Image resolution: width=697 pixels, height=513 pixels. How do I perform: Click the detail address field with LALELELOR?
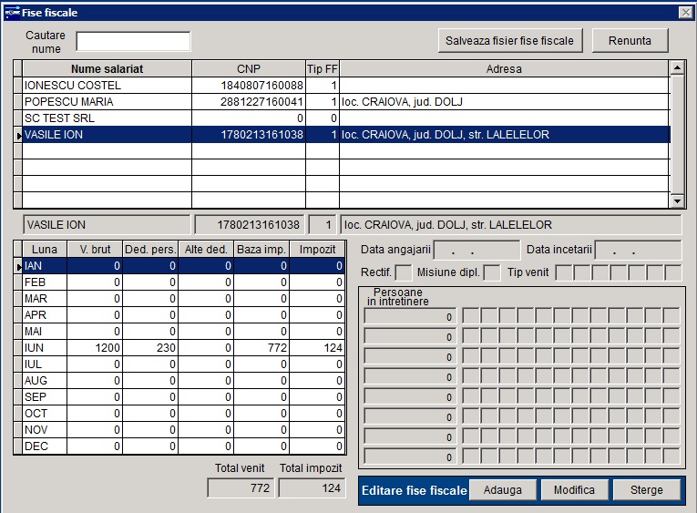tap(511, 225)
